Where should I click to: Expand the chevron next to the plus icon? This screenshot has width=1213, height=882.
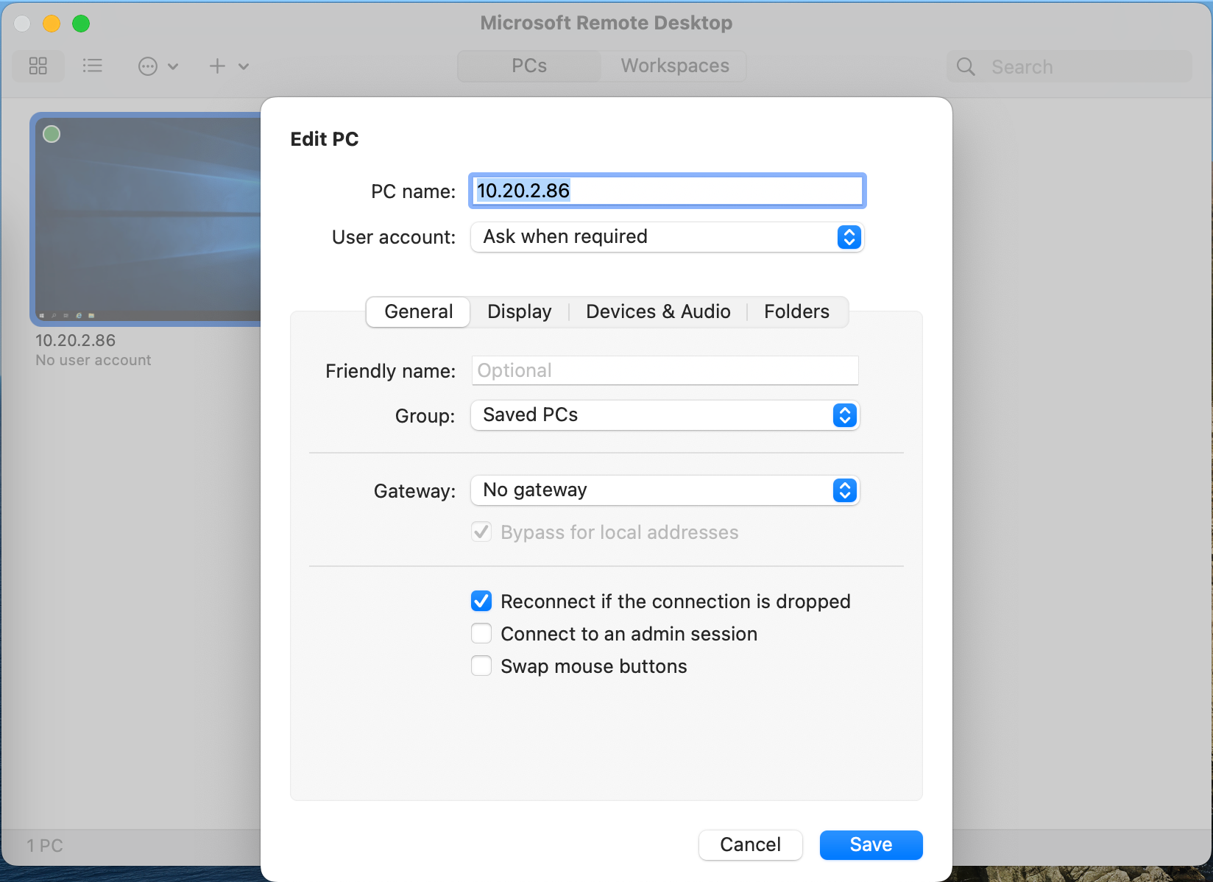[244, 66]
